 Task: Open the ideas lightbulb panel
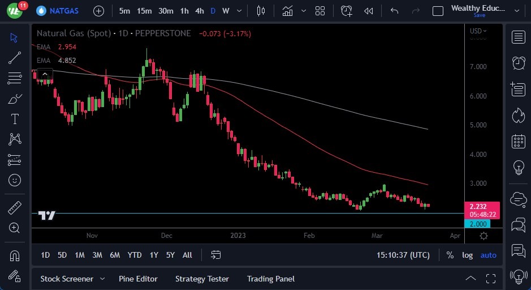coord(518,167)
